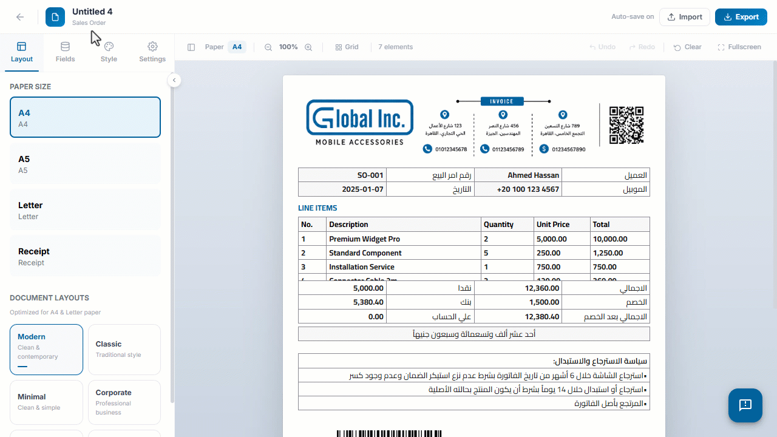Go to the Settings tab
The width and height of the screenshot is (777, 437).
click(x=152, y=52)
